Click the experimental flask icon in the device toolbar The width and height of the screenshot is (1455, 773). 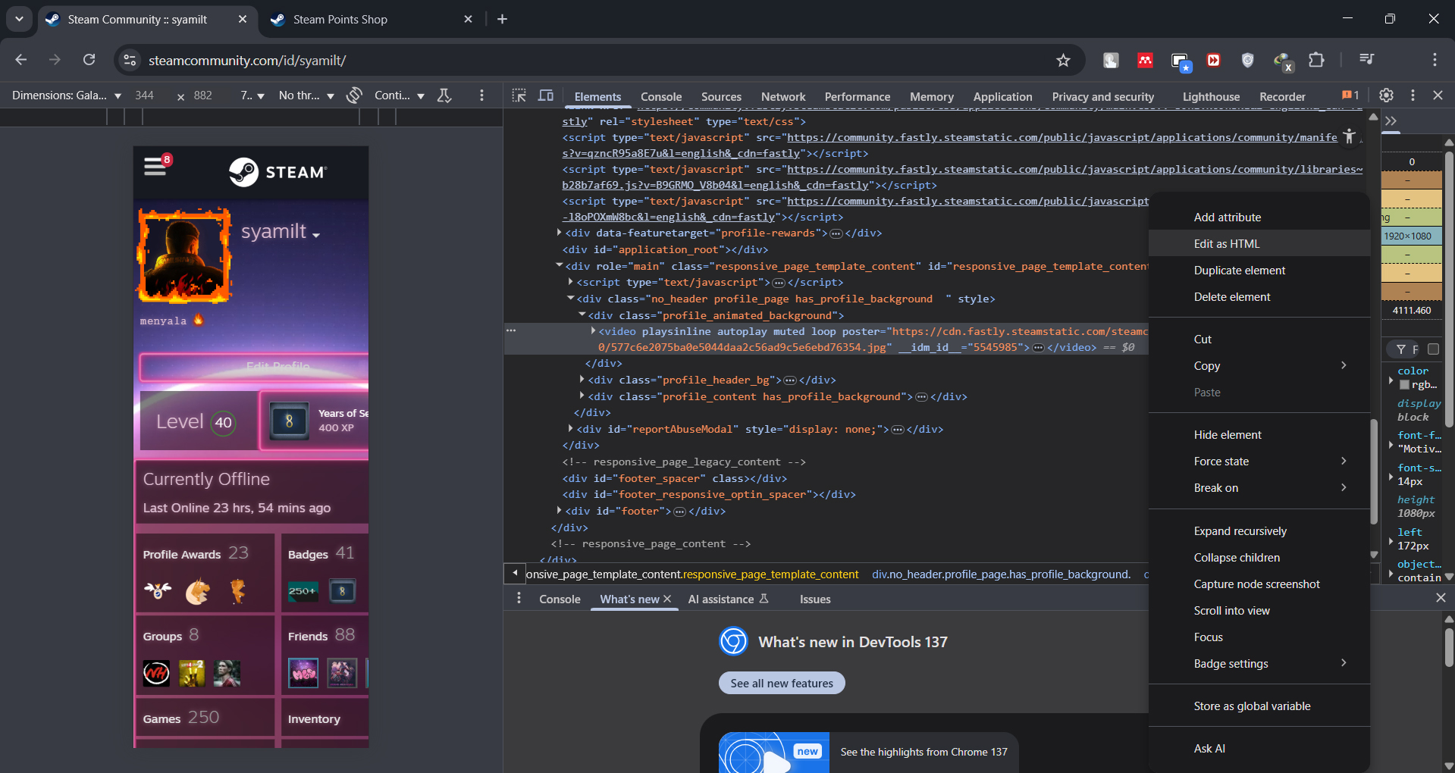click(x=444, y=95)
